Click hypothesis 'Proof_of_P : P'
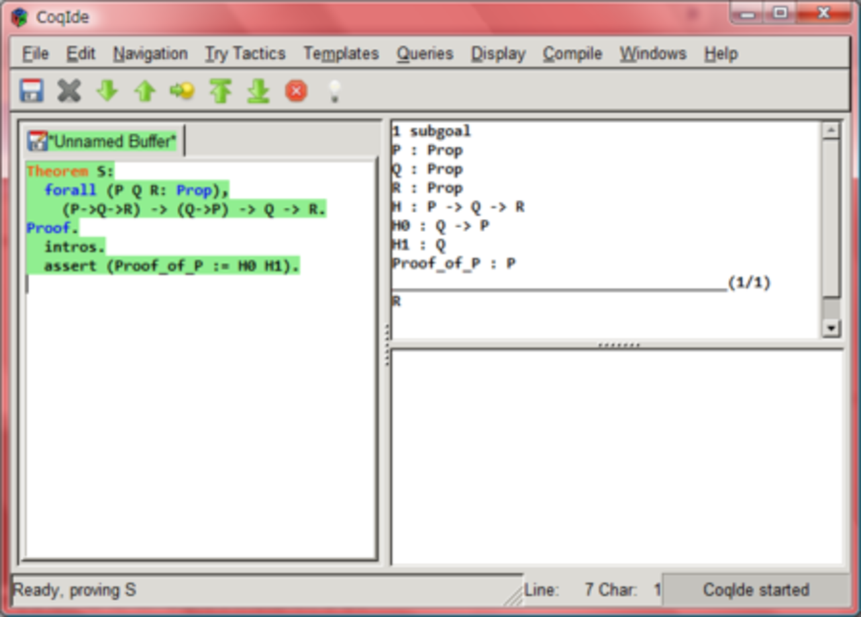Image resolution: width=861 pixels, height=617 pixels. coord(454,263)
